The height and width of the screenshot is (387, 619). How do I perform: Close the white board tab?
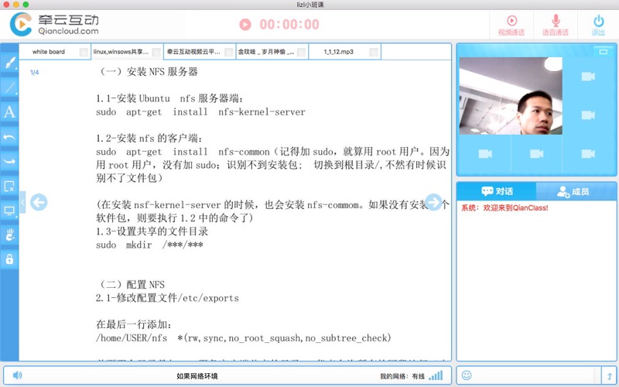[x=84, y=52]
